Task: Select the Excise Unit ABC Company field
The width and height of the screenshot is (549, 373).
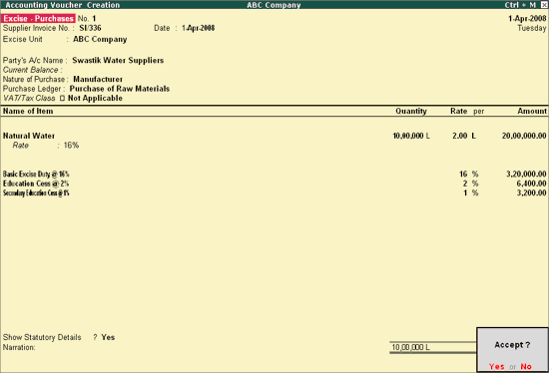Action: pyautogui.click(x=100, y=39)
